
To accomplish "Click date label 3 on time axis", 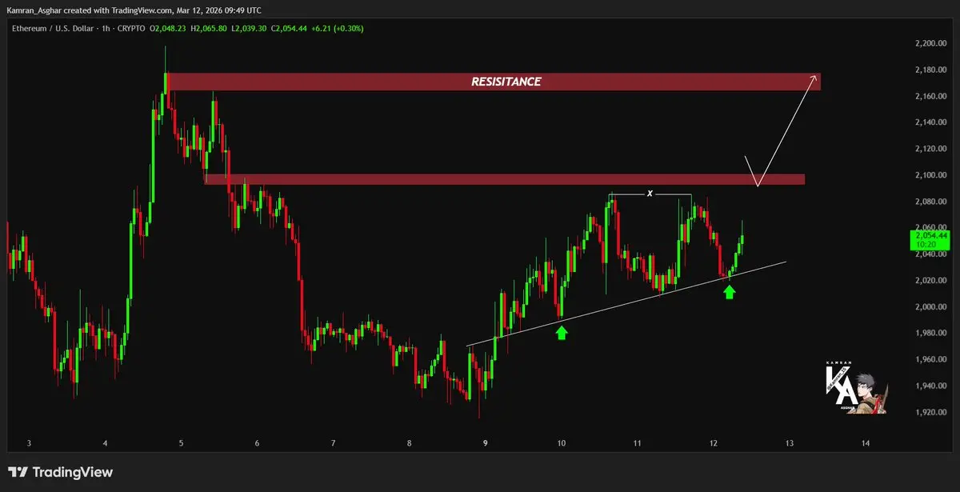I will [29, 443].
